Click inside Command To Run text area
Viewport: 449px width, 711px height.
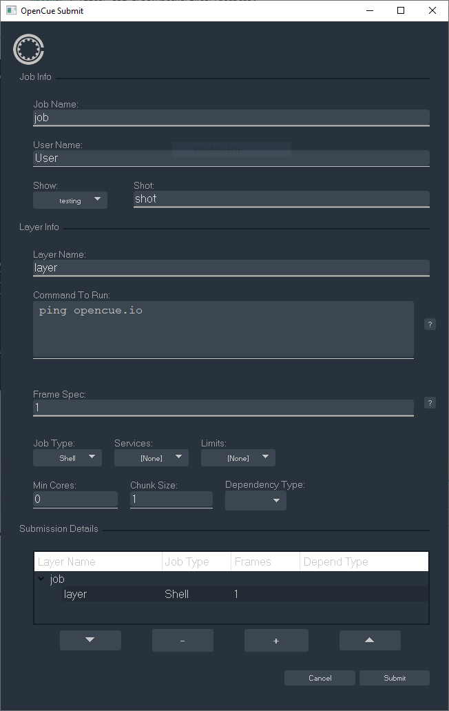[223, 329]
